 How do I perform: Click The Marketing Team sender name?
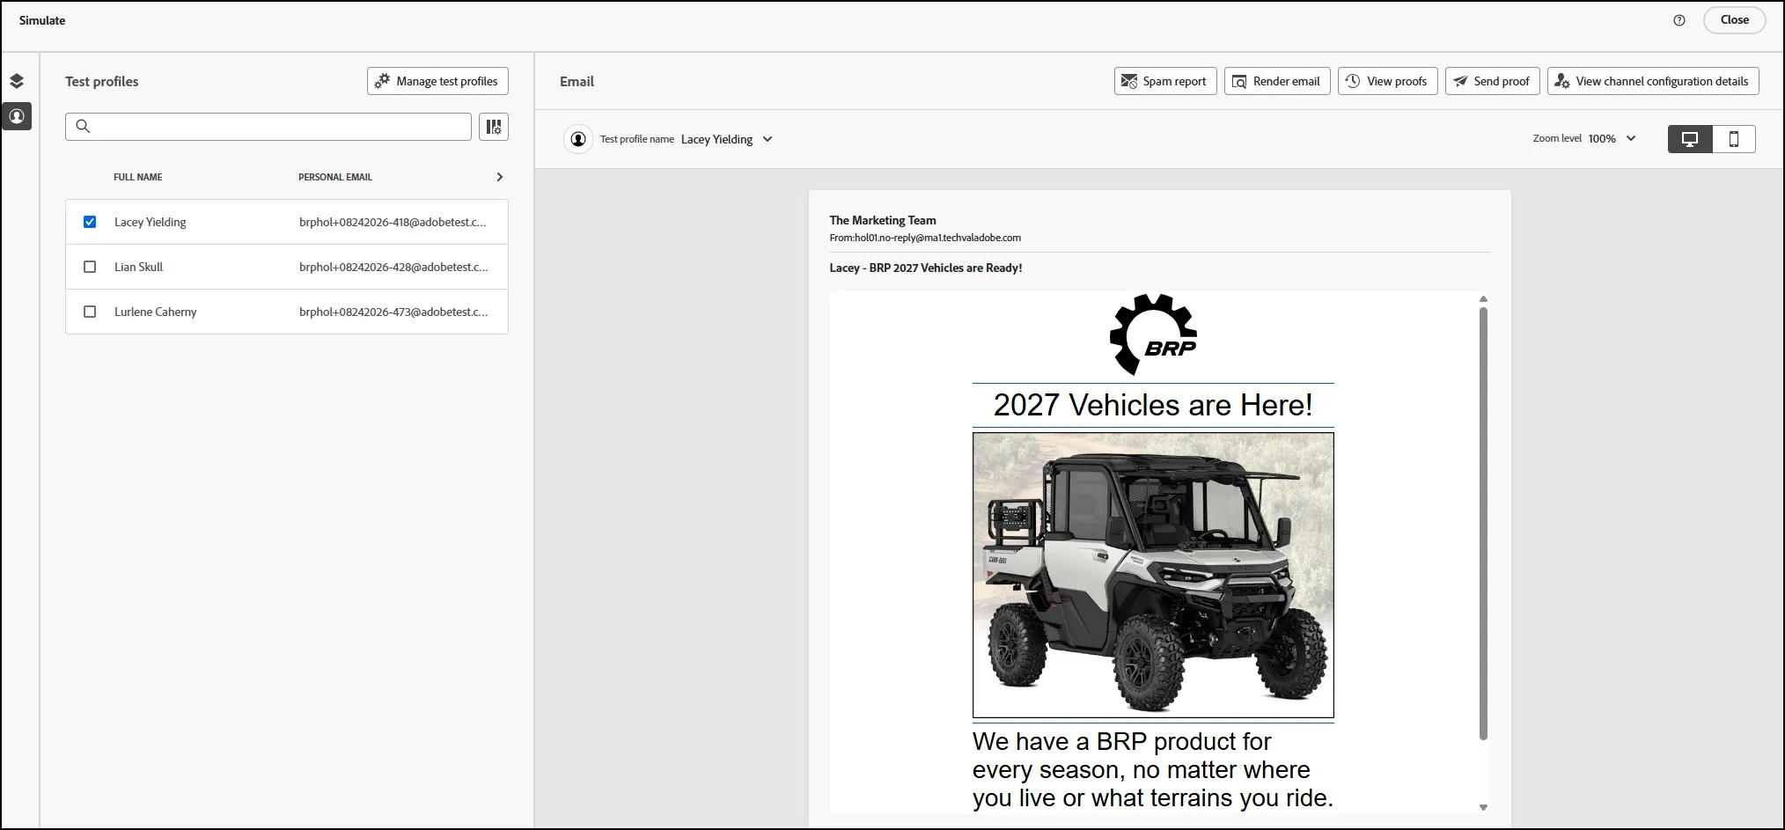click(x=883, y=220)
